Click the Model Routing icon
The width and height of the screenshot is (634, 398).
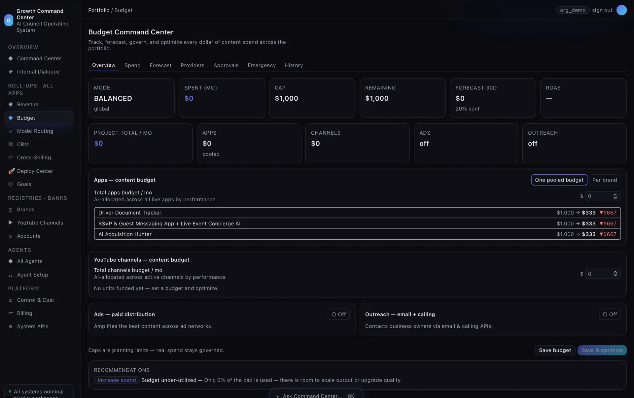coord(11,131)
